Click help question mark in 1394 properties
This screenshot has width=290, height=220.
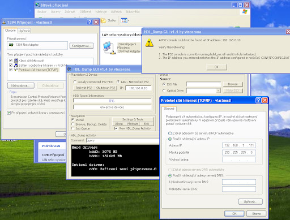tap(89, 22)
